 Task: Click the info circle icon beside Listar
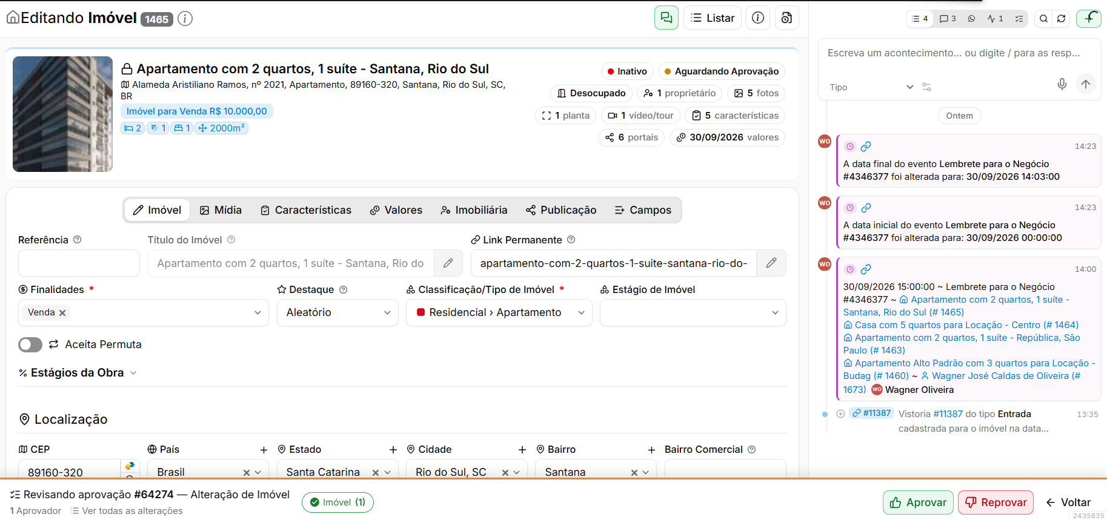(757, 18)
